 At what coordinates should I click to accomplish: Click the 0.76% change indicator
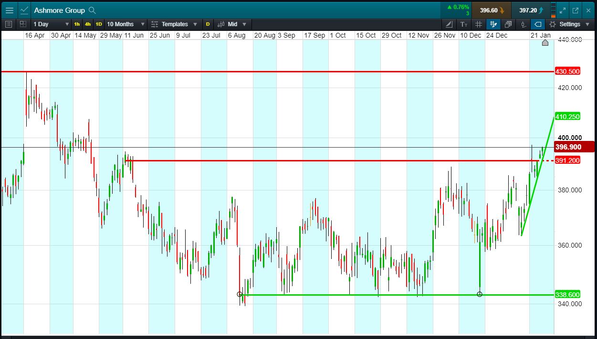click(458, 7)
